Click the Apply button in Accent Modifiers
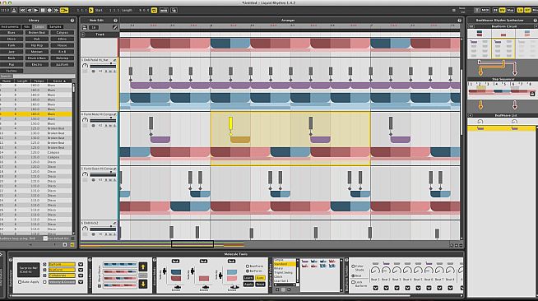 point(248,285)
